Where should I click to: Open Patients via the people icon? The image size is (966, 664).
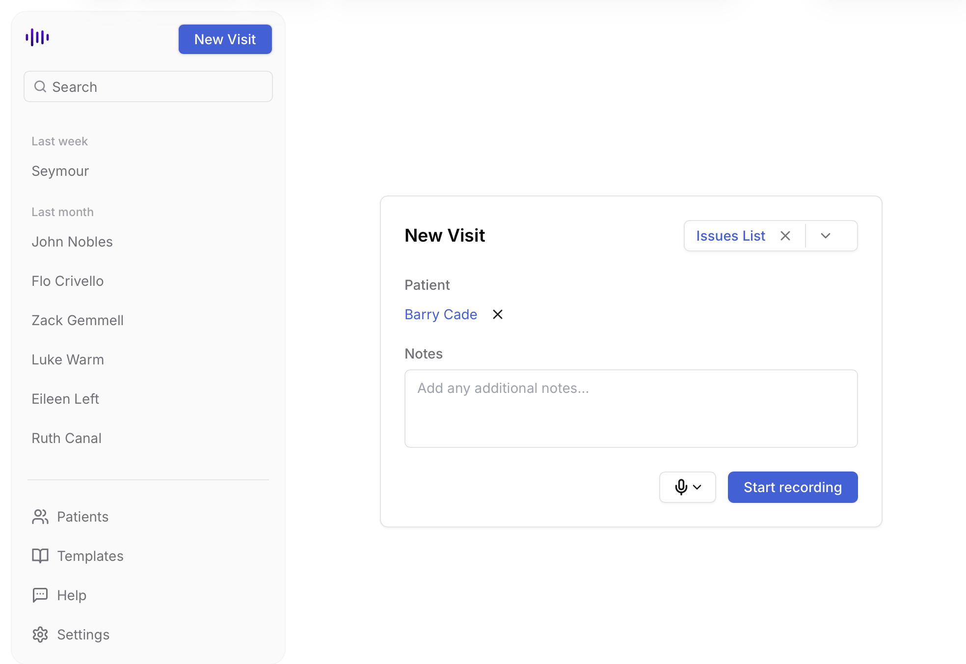point(40,517)
